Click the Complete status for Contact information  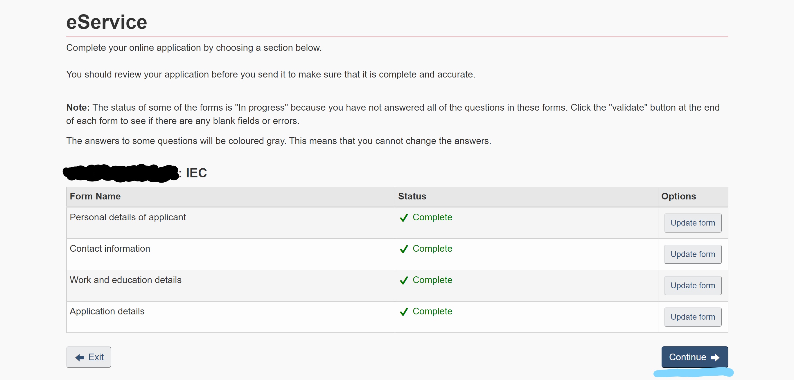pyautogui.click(x=432, y=248)
